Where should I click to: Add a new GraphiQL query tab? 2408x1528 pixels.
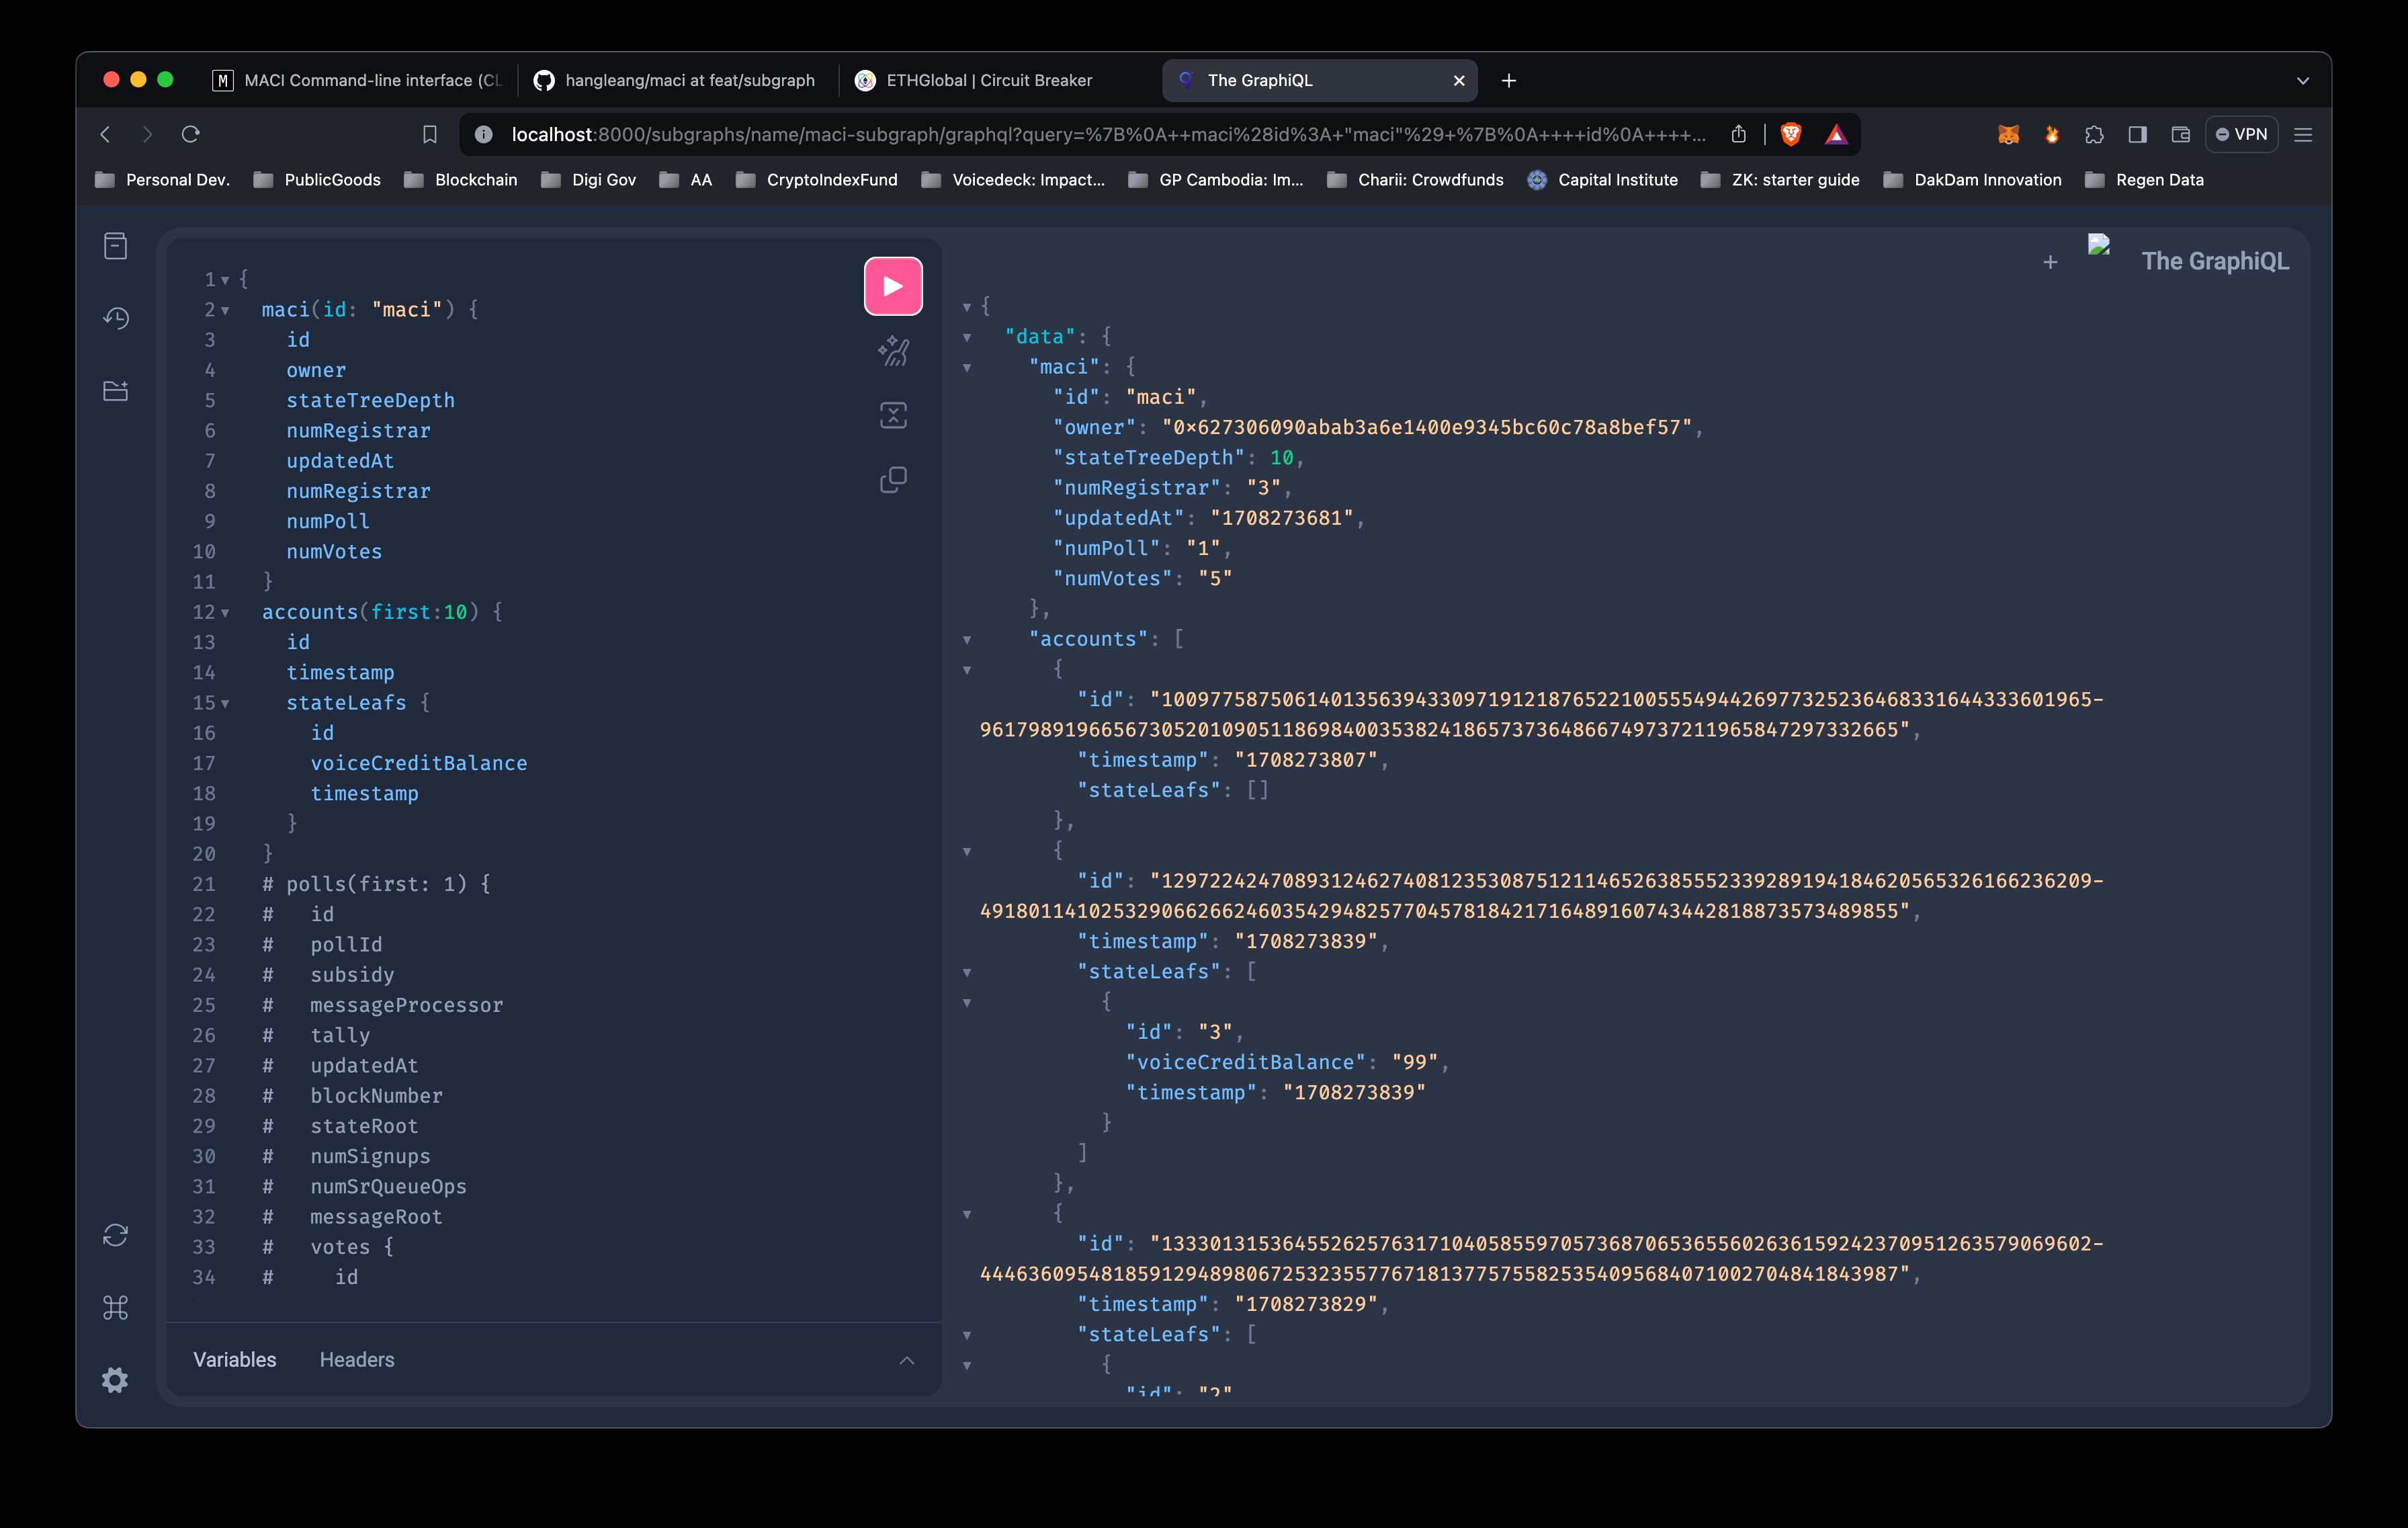point(2050,262)
